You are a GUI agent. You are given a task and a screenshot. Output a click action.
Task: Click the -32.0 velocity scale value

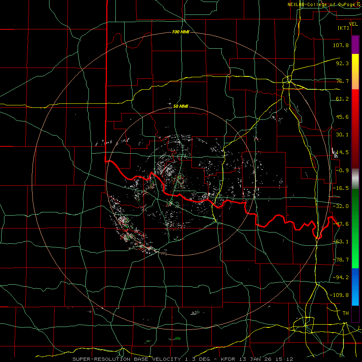point(341,206)
